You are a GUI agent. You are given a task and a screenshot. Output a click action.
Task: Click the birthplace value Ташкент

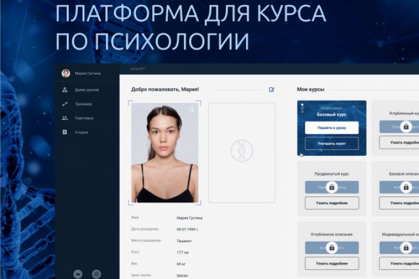pos(184,241)
